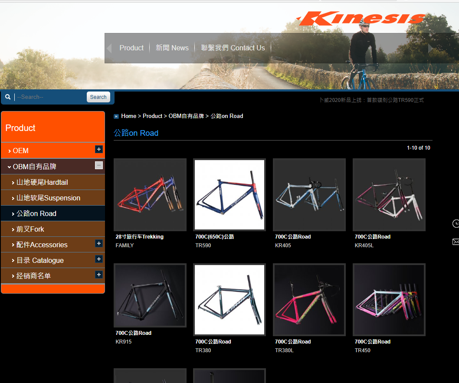The height and width of the screenshot is (383, 459).
Task: Click the KR405 model text
Action: click(283, 246)
